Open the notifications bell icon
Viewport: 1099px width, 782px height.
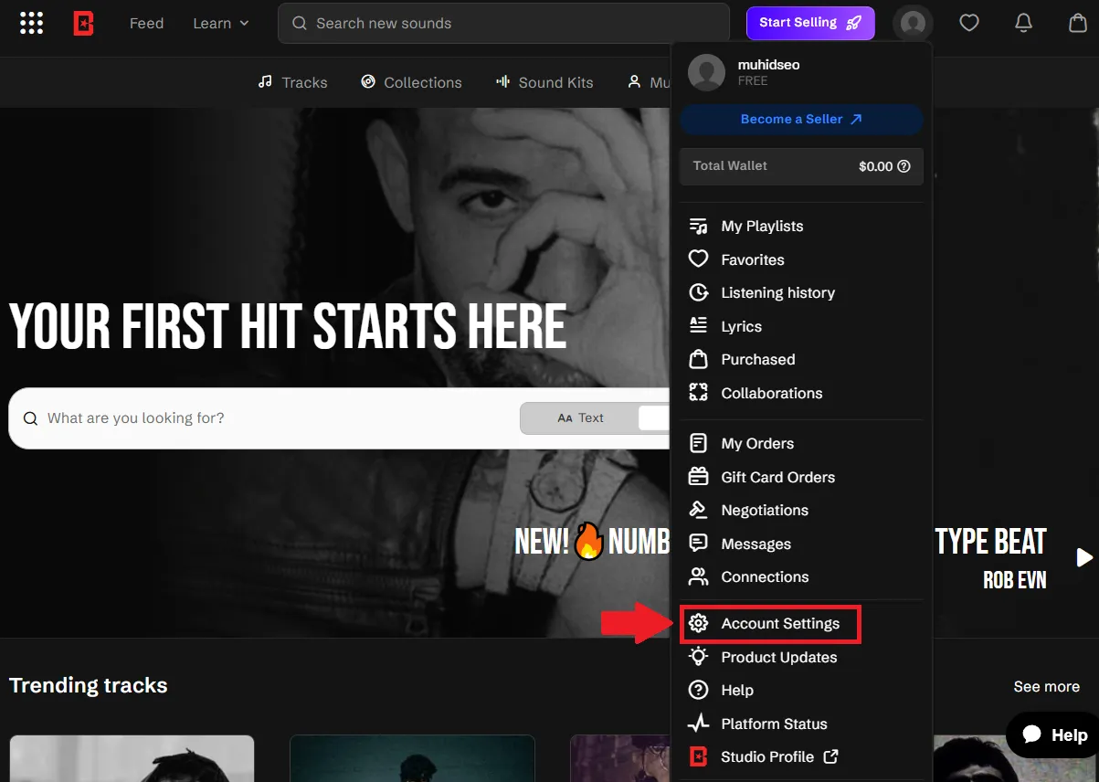[1024, 23]
